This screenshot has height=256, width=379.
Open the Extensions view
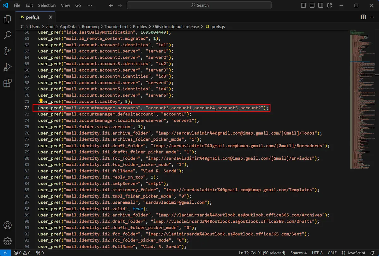coord(7,83)
